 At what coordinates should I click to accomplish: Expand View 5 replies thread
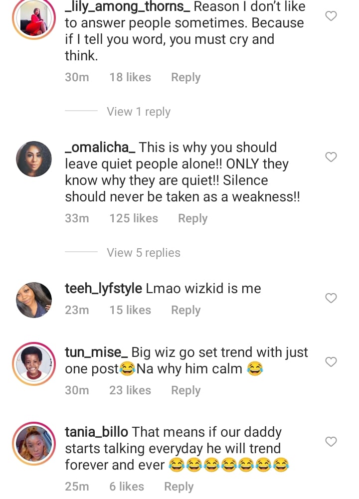pos(144,253)
